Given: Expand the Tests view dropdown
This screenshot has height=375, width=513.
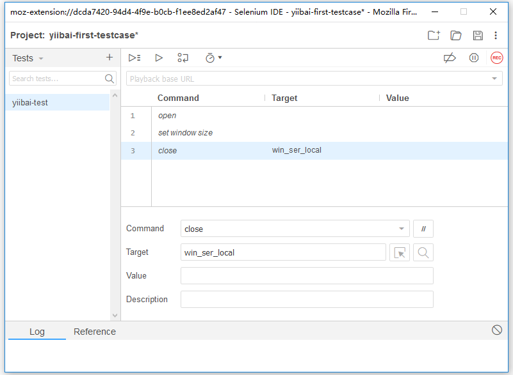Looking at the screenshot, I should (28, 58).
